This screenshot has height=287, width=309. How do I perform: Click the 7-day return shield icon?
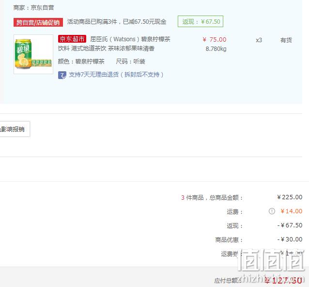pos(62,75)
